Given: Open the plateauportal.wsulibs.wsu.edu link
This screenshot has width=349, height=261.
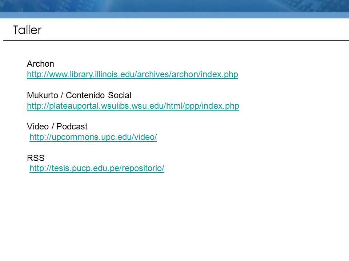Looking at the screenshot, I should coord(133,106).
